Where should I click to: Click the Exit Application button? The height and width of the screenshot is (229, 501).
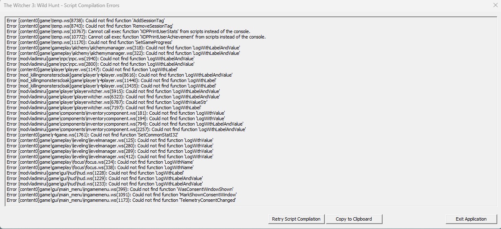tap(471, 219)
